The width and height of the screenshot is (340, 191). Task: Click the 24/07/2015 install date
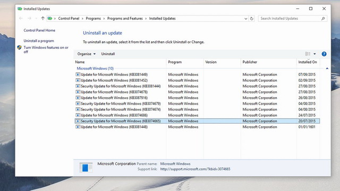click(x=307, y=115)
